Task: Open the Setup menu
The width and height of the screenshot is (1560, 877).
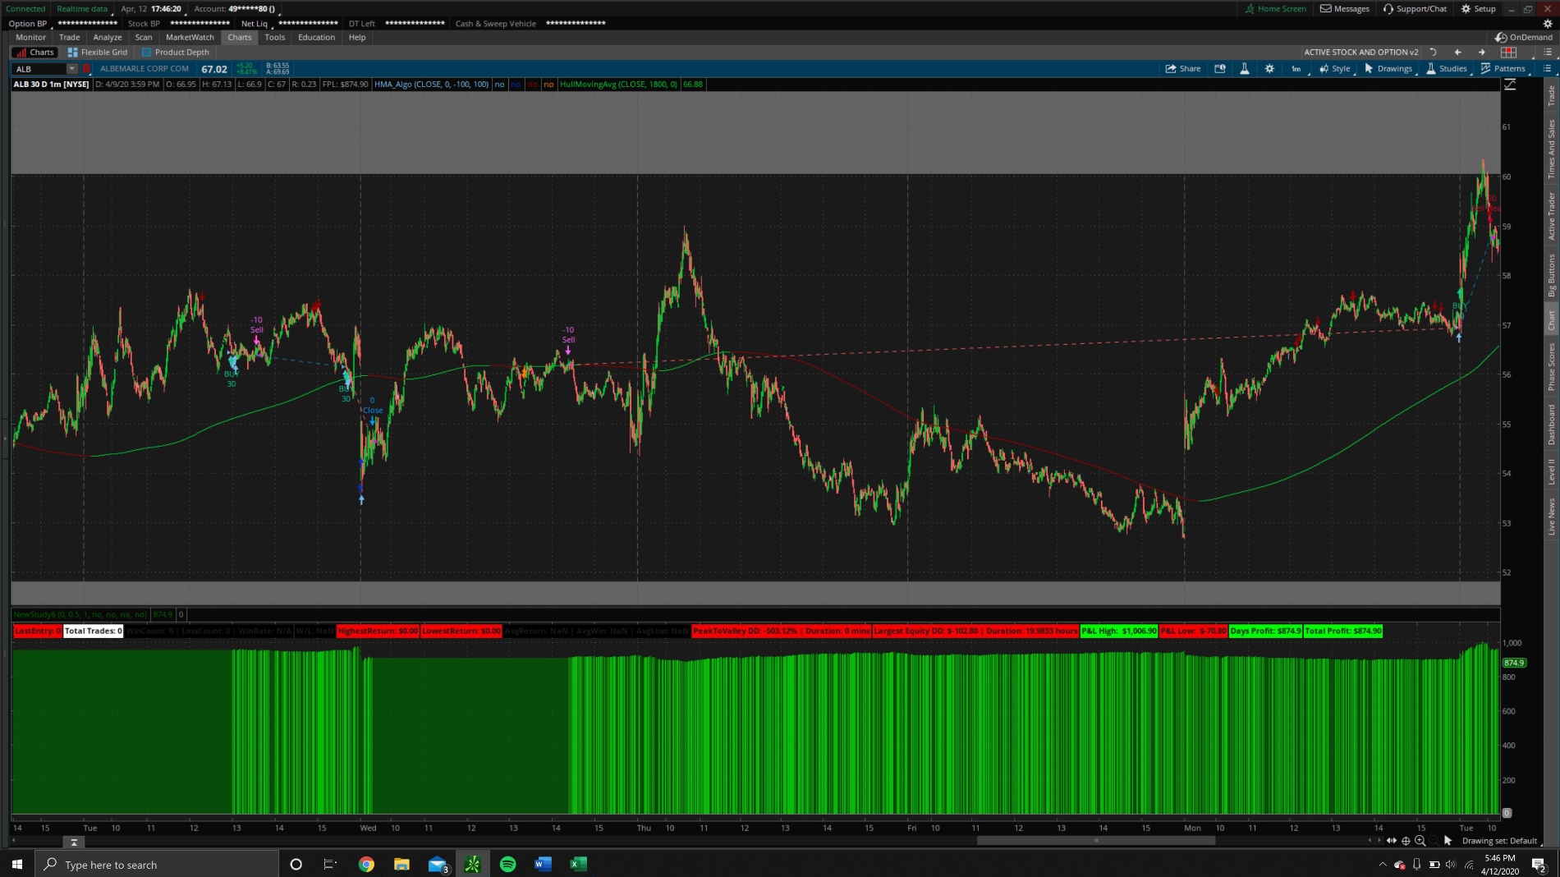Action: point(1478,9)
